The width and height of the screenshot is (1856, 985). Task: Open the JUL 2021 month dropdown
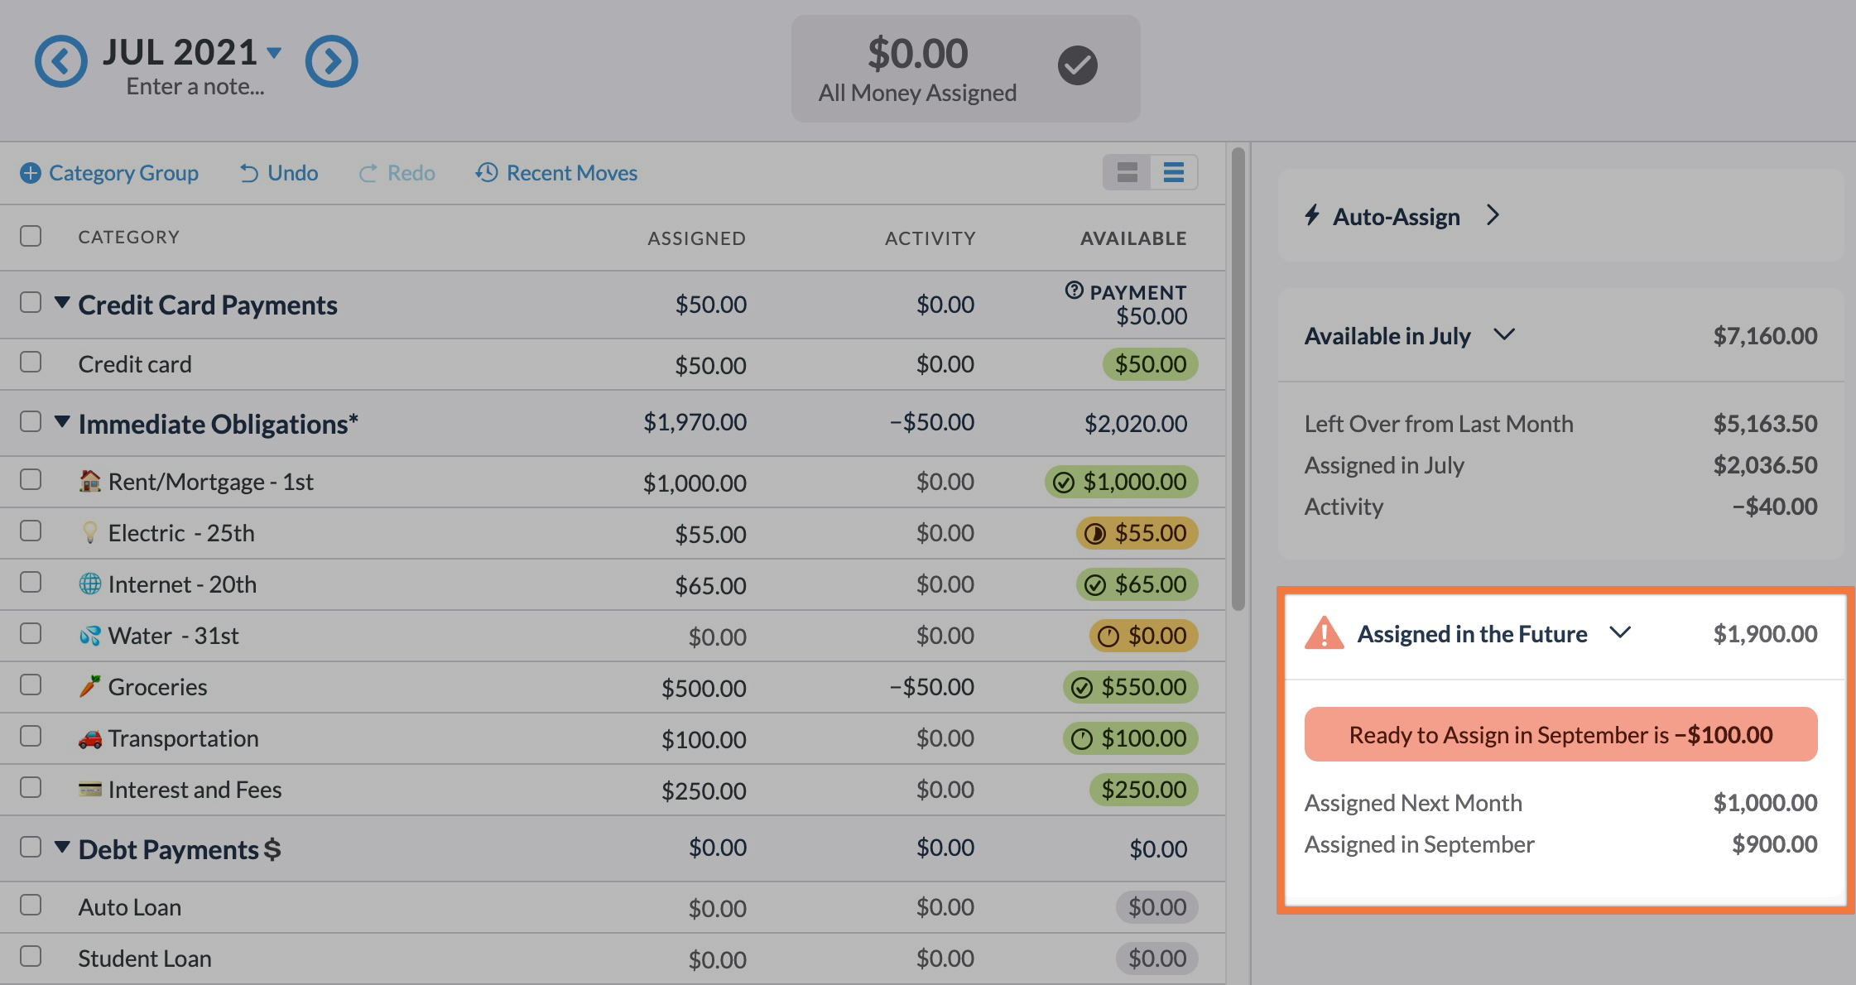274,53
